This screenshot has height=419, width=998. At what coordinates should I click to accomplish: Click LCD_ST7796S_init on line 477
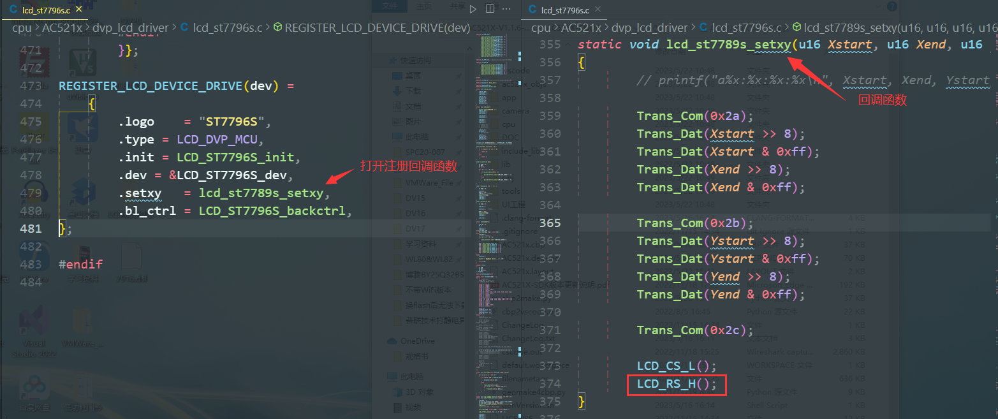click(x=235, y=157)
